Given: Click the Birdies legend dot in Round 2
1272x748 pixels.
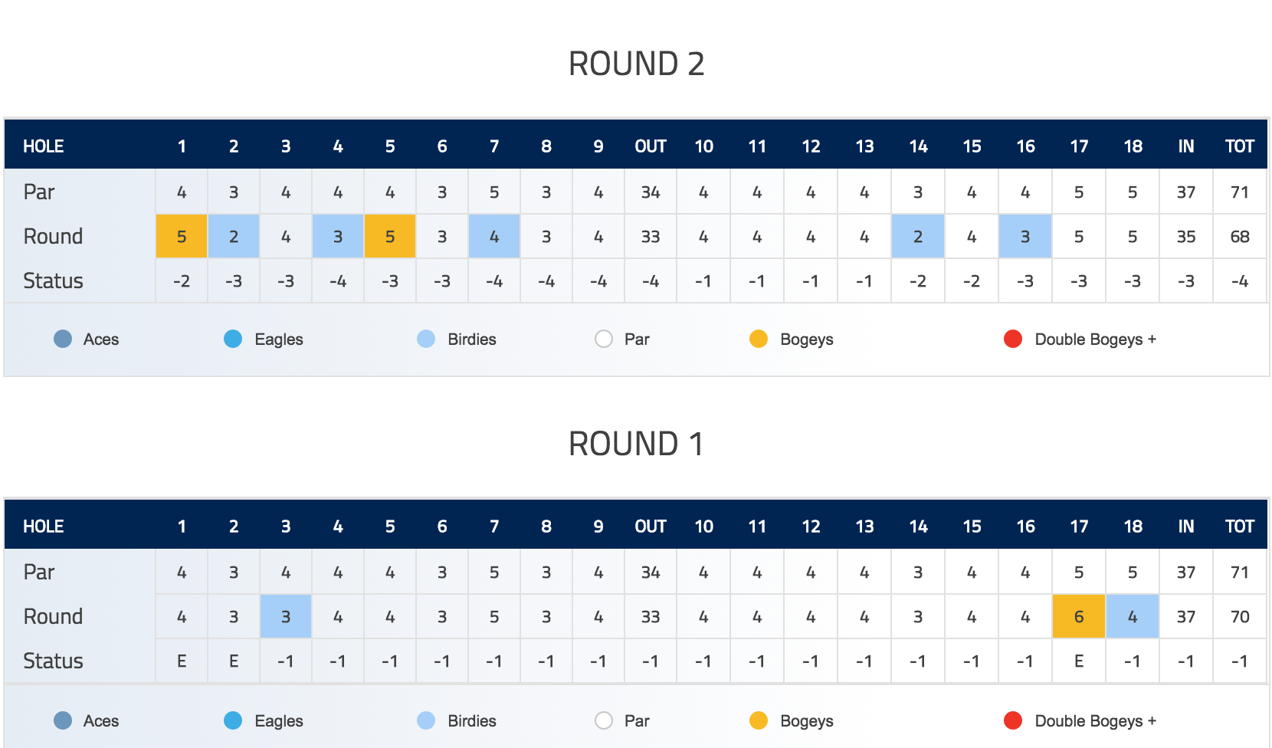Looking at the screenshot, I should [x=426, y=339].
